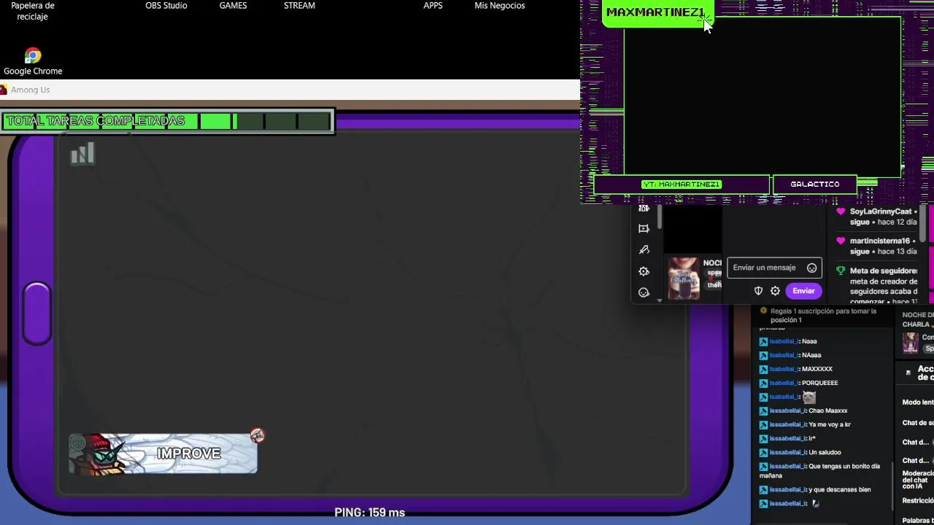
Task: Click the shield moderation icon below message box
Action: tap(758, 291)
